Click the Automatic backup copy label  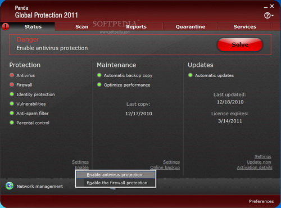[x=128, y=75]
